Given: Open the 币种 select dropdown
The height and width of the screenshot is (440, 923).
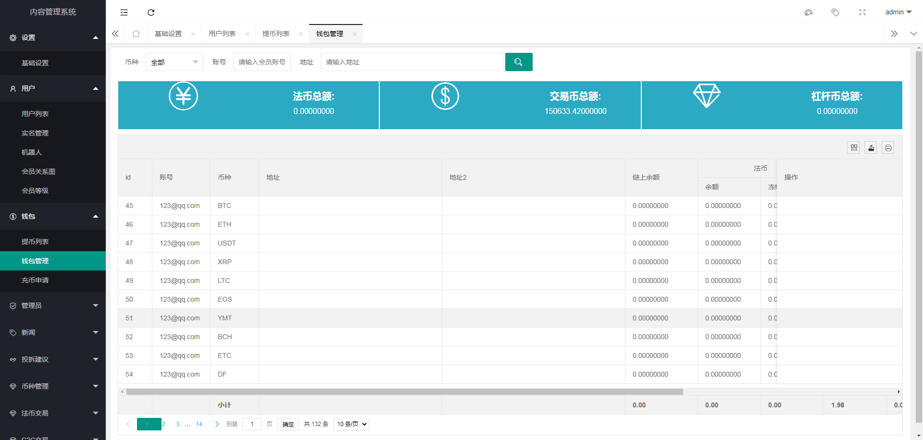Looking at the screenshot, I should pos(175,62).
